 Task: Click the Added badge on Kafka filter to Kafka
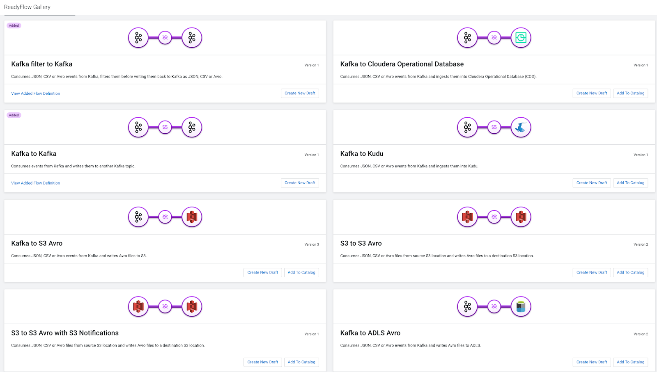click(x=14, y=25)
